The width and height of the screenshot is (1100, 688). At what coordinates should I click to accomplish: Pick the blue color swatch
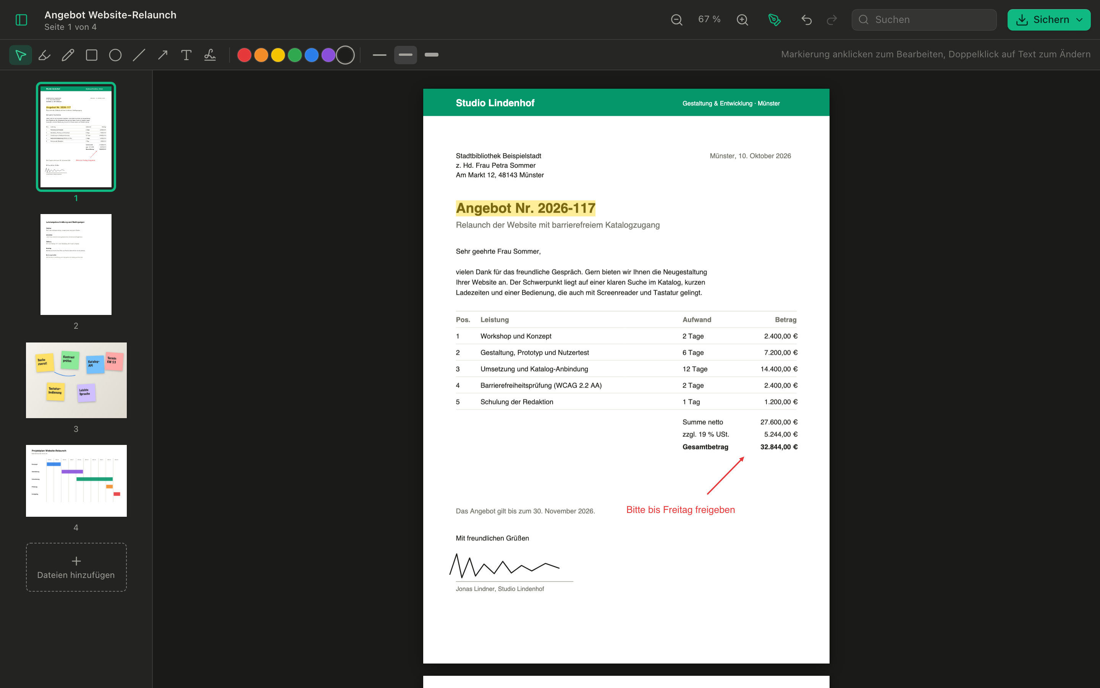(312, 55)
